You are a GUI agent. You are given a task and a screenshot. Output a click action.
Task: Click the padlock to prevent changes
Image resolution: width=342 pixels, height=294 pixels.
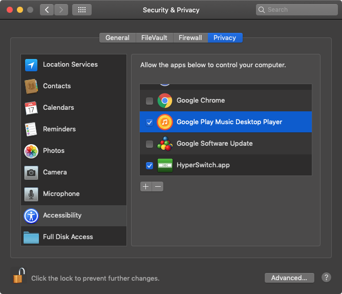point(19,276)
